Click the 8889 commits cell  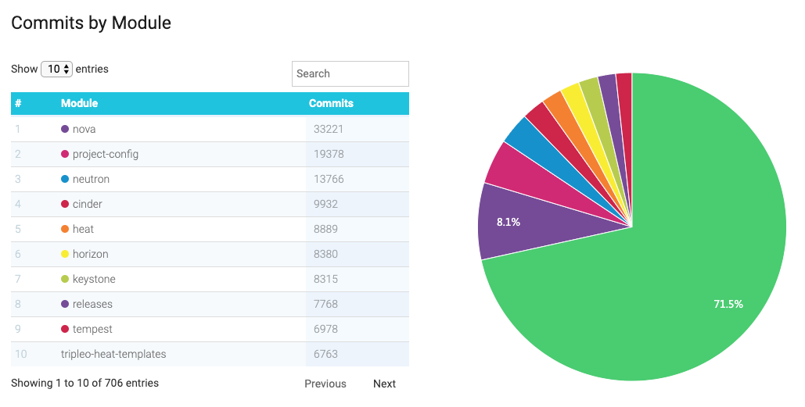tap(358, 229)
